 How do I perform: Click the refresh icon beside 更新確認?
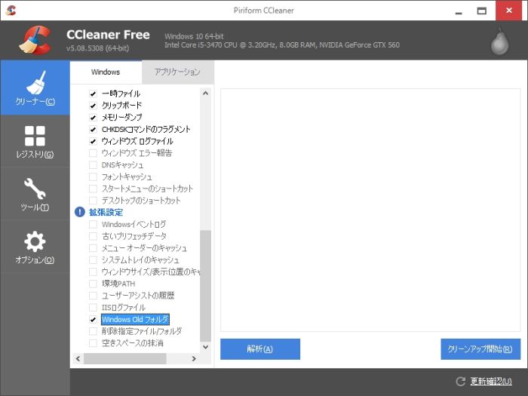point(460,382)
